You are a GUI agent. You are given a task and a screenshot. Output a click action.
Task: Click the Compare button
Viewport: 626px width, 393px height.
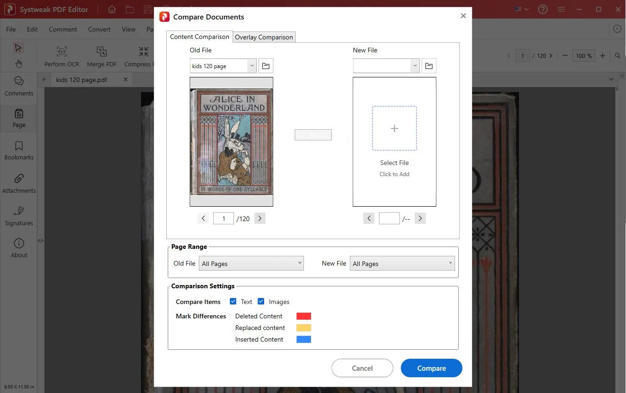click(431, 368)
